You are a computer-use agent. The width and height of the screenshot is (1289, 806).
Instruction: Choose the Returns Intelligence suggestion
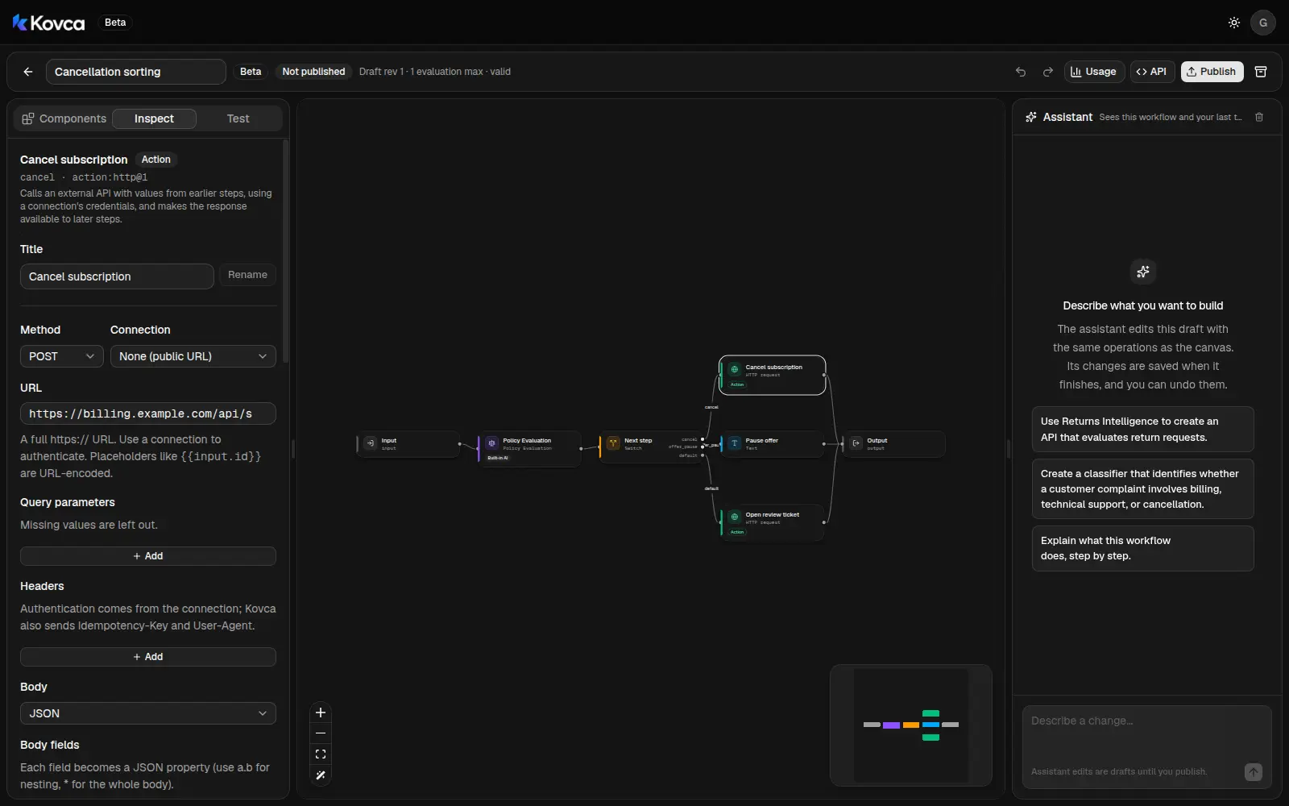click(1142, 430)
